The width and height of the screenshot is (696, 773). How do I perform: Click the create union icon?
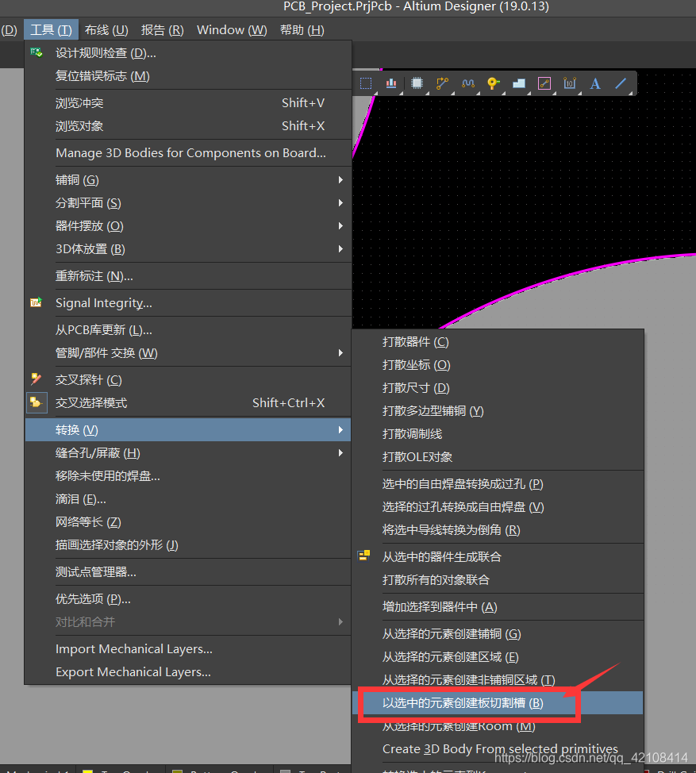[x=363, y=556]
